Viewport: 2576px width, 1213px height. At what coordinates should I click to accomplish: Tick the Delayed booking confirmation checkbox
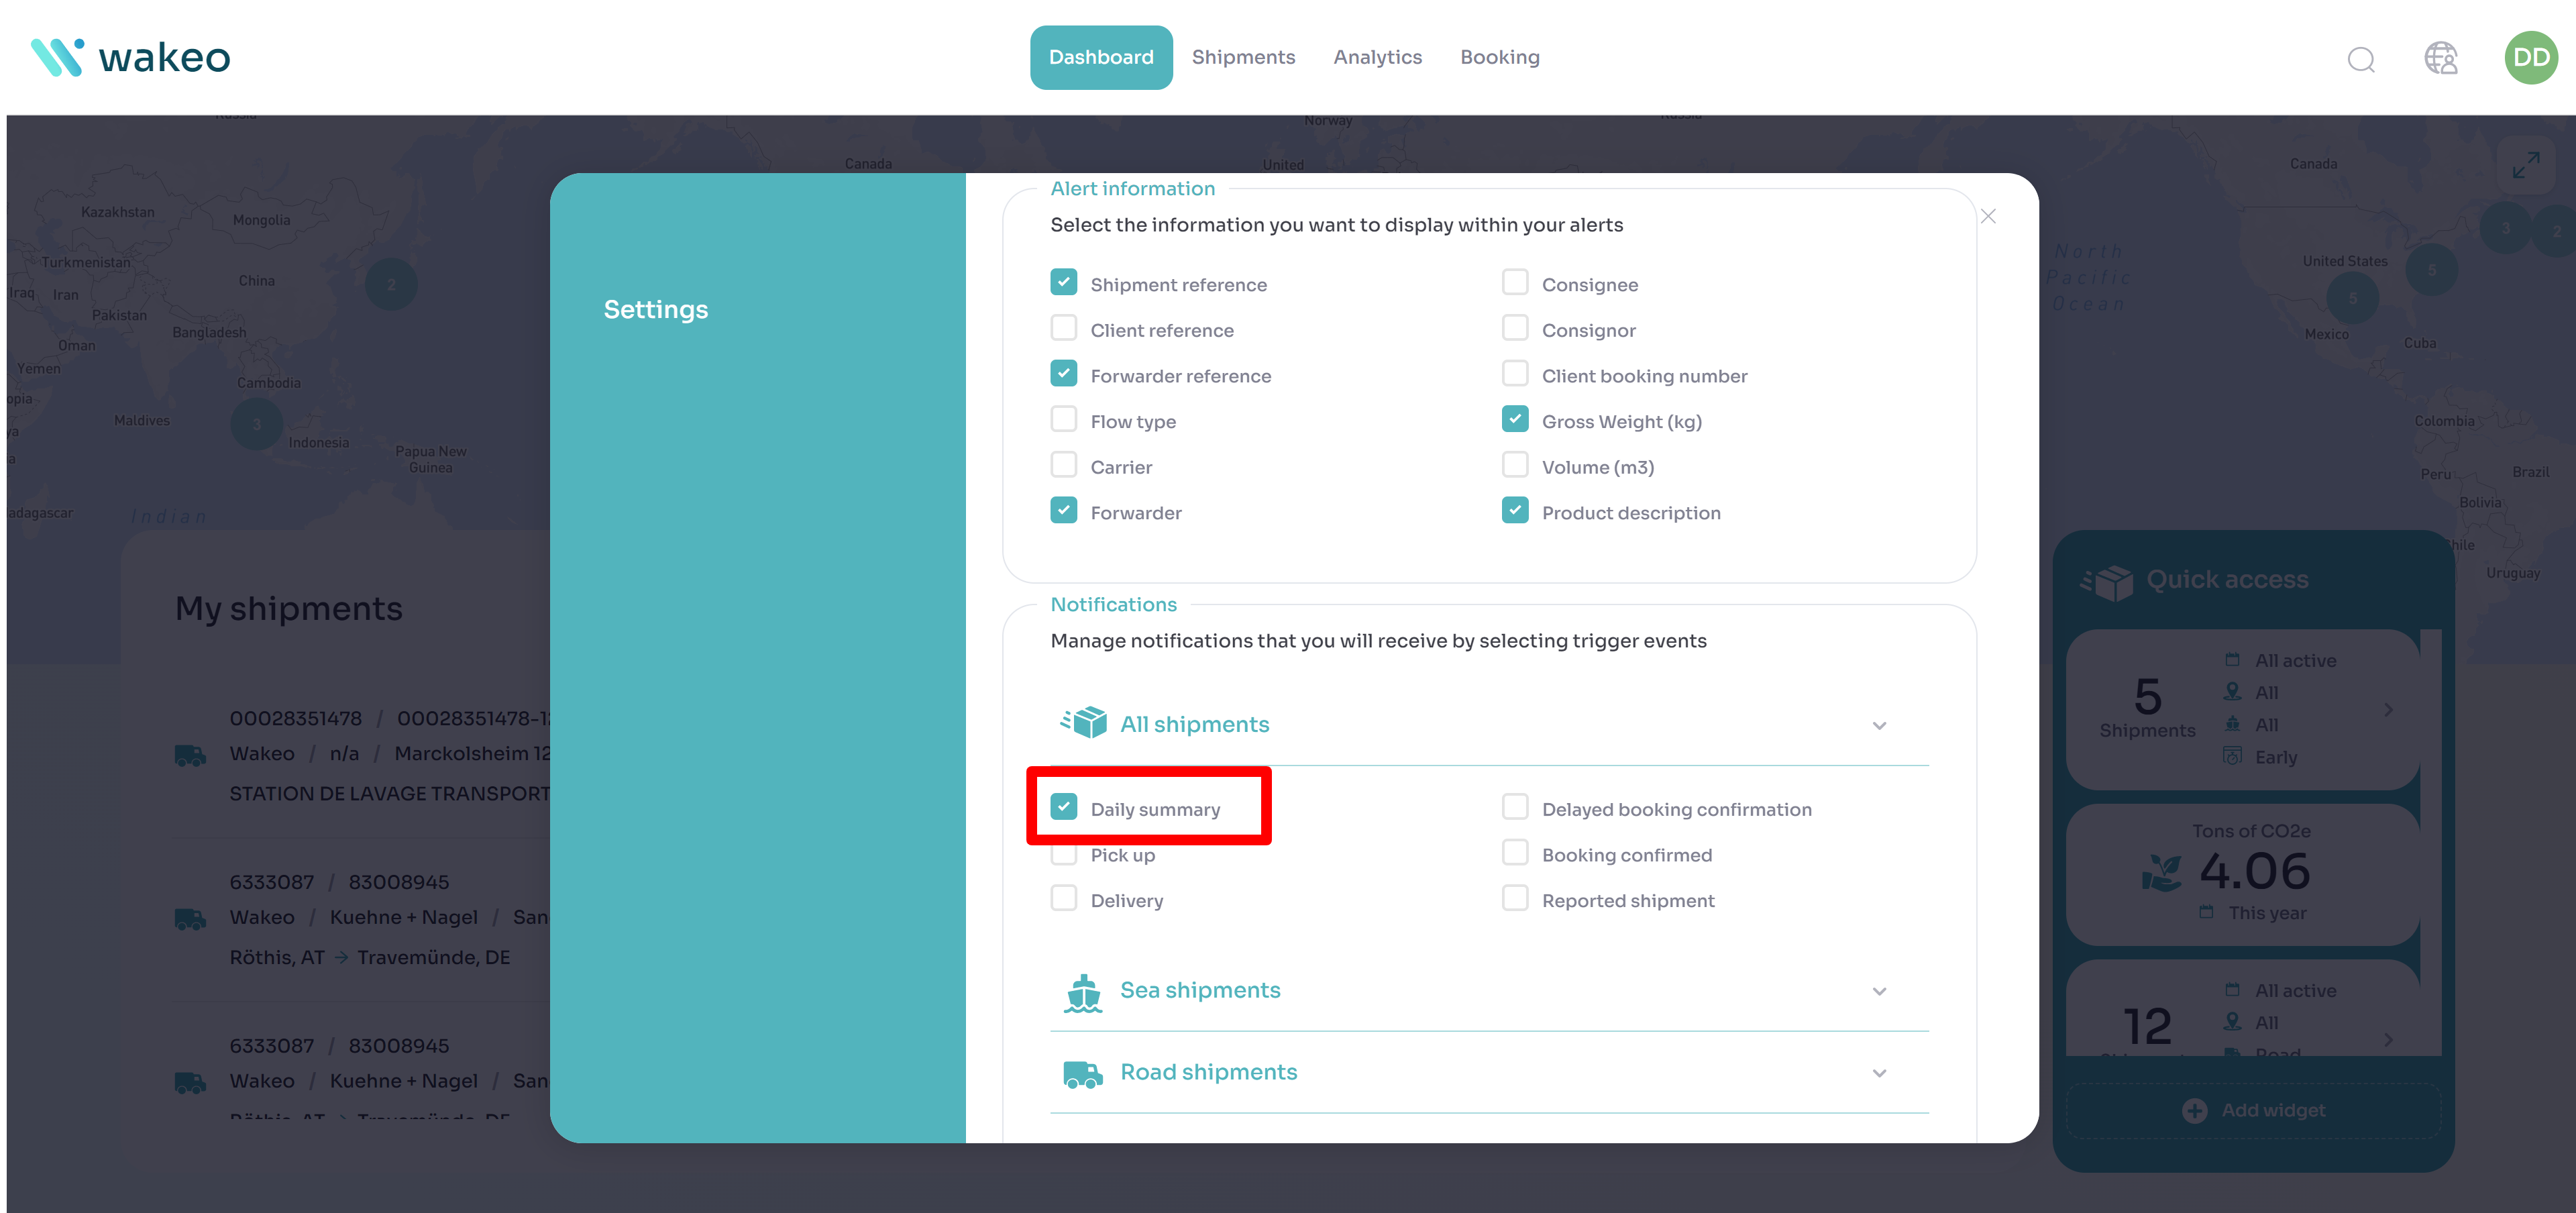point(1514,807)
